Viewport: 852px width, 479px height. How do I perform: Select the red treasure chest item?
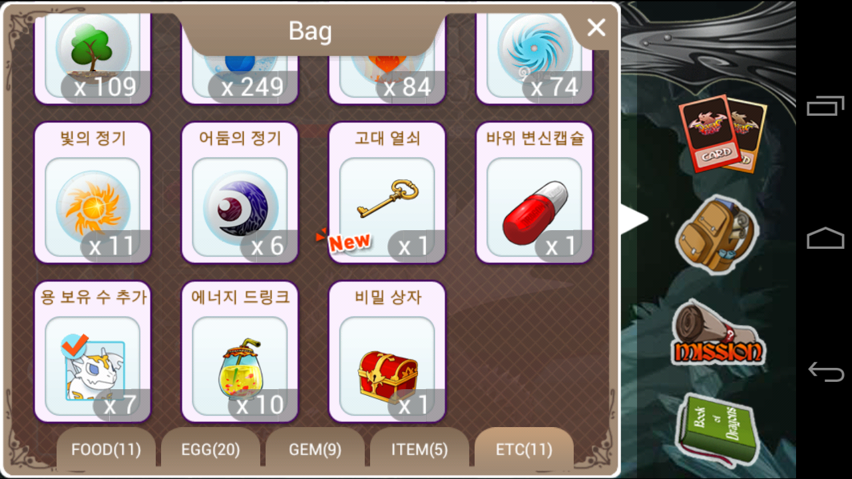click(x=387, y=352)
